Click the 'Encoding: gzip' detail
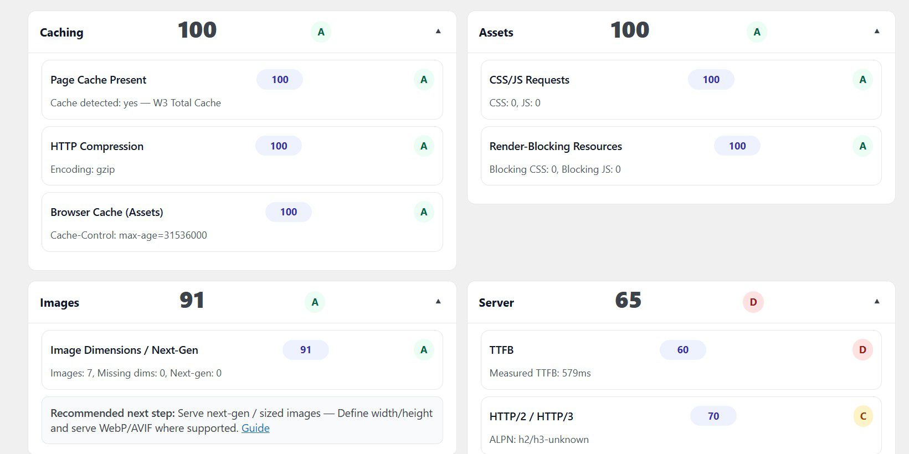The height and width of the screenshot is (454, 909). [83, 169]
